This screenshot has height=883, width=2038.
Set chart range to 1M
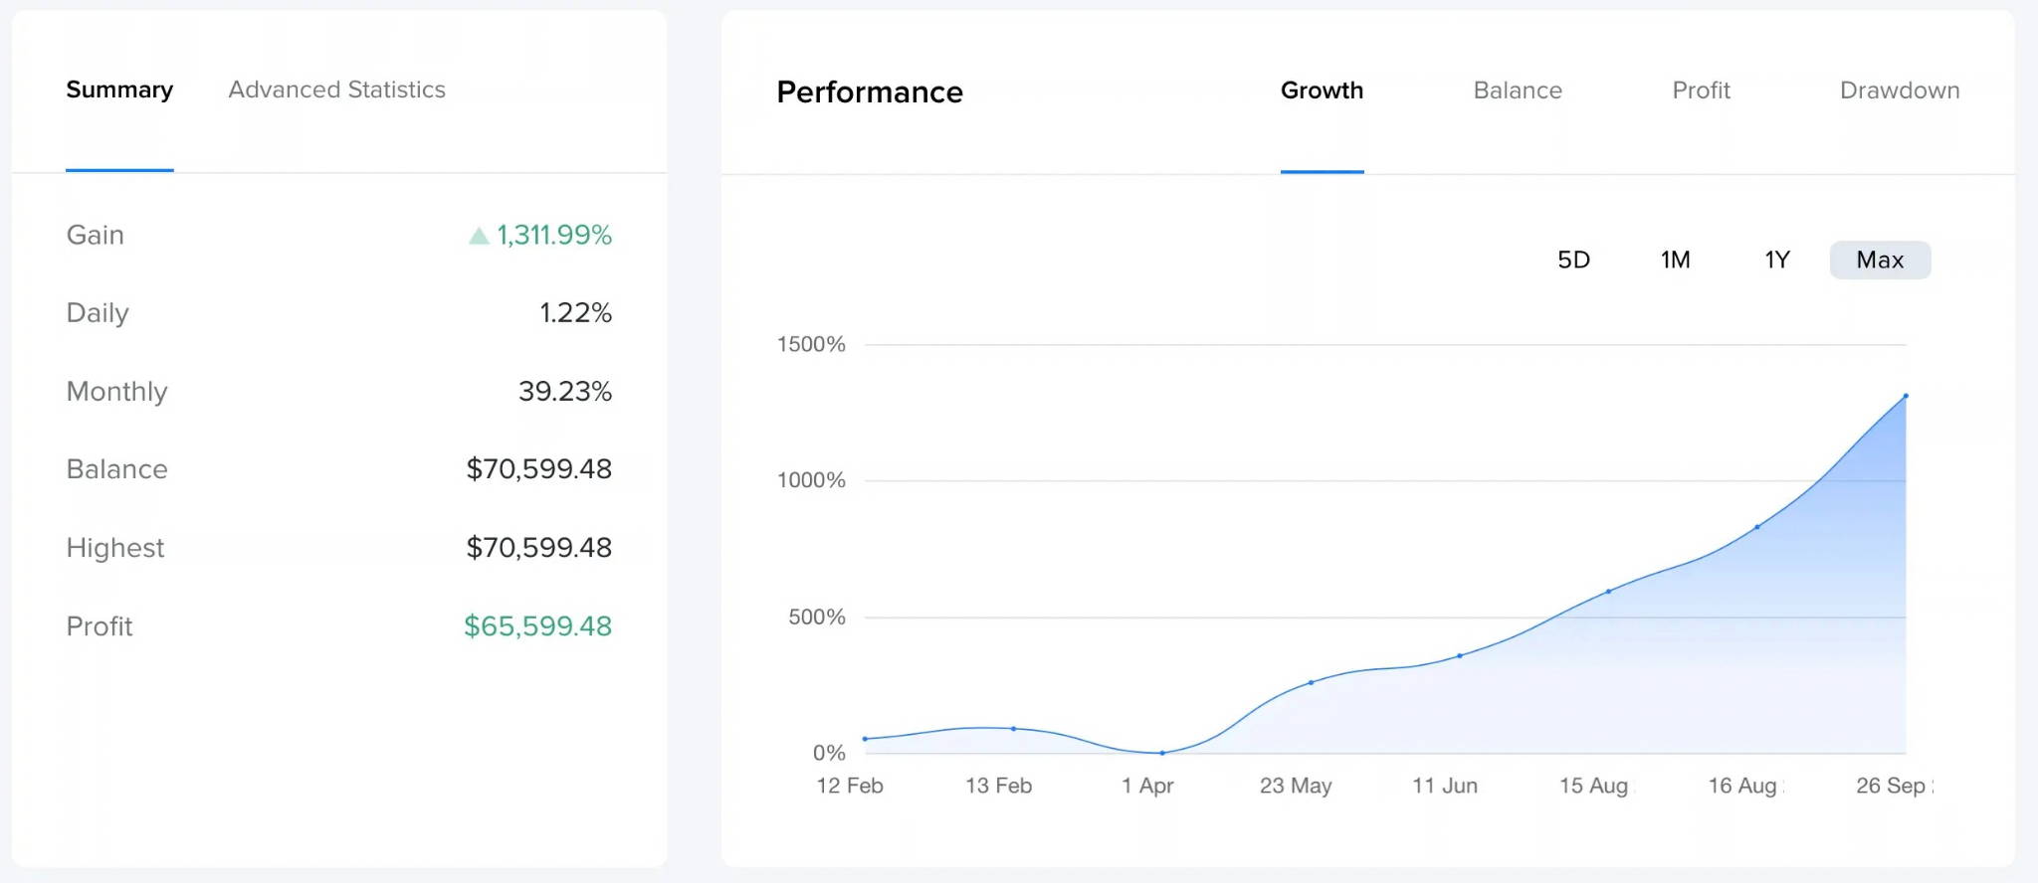[1675, 260]
